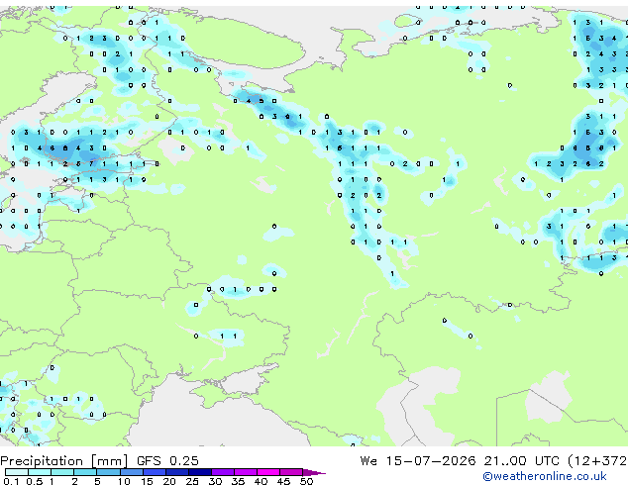The image size is (628, 485).
Task: Click the legend arrow tip above 50
Action: pyautogui.click(x=314, y=472)
